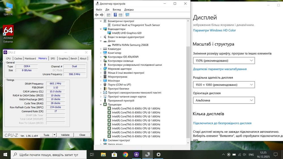Open the notification center icon
283x159 pixels.
pyautogui.click(x=275, y=154)
